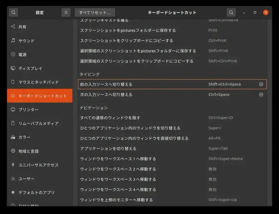279x214 pixels.
Task: Open search using the magnifier icon near the title
Action: [231, 12]
